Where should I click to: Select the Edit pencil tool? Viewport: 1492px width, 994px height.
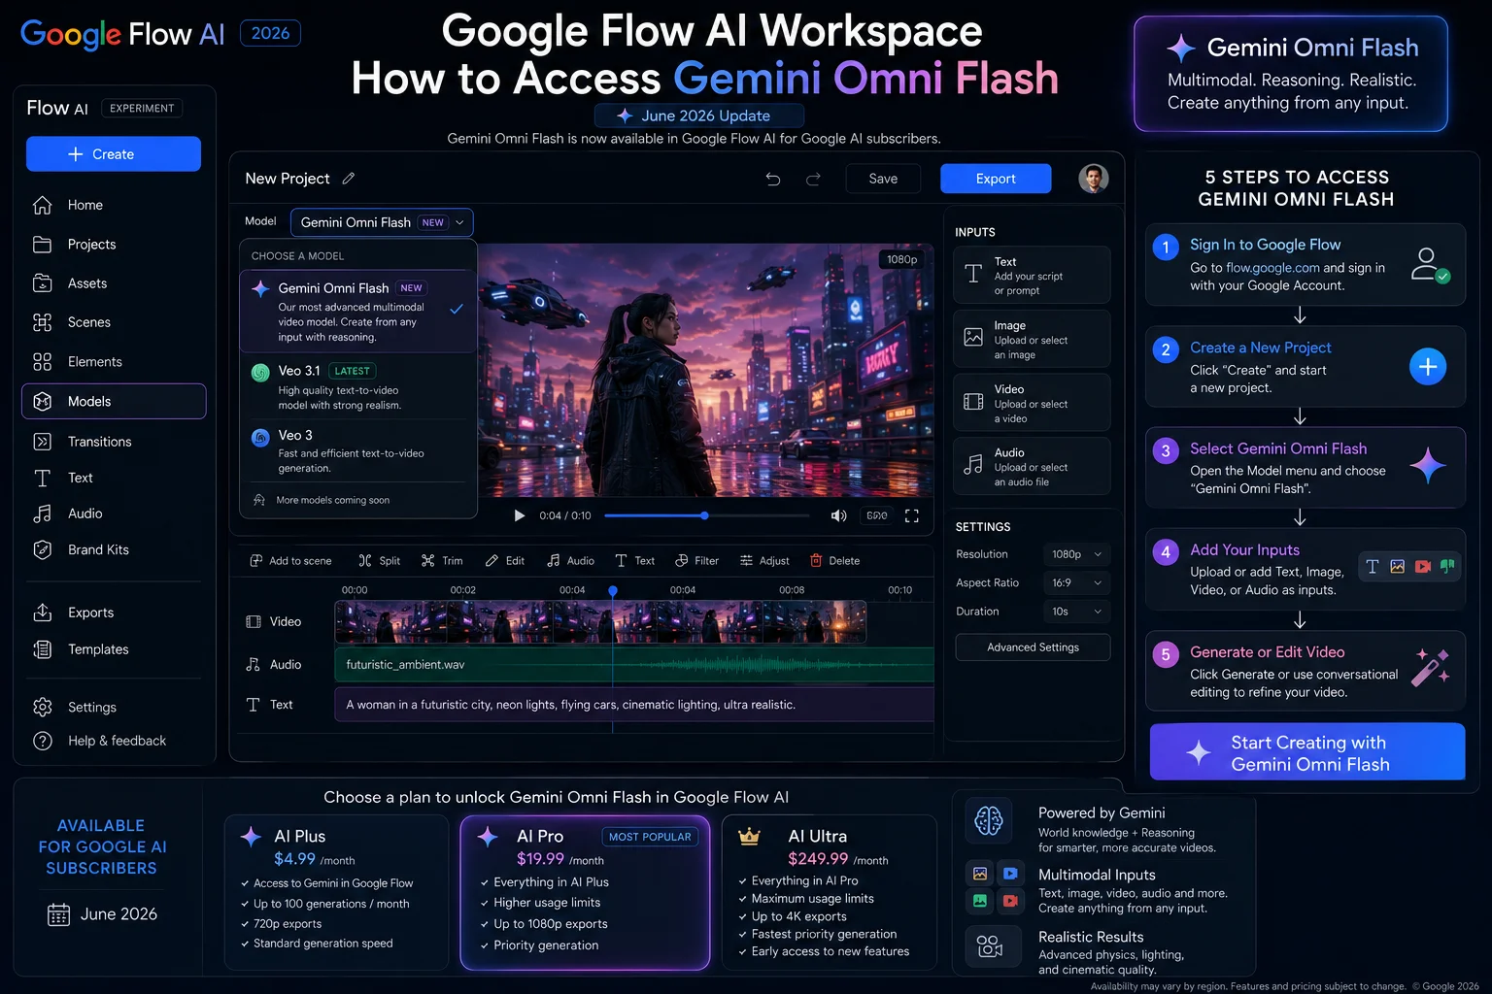(505, 561)
